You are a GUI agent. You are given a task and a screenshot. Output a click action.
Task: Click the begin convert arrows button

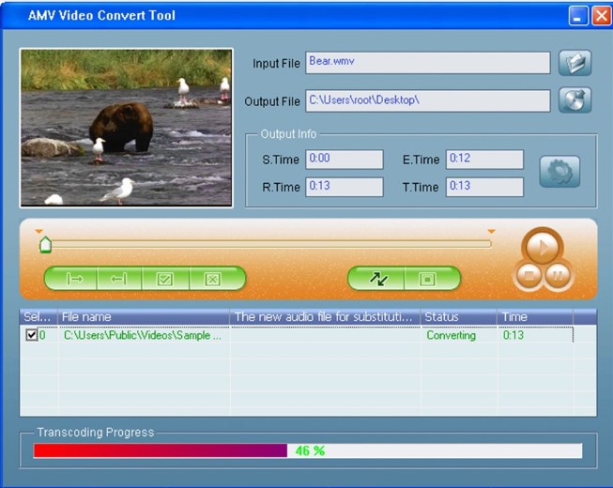point(378,279)
